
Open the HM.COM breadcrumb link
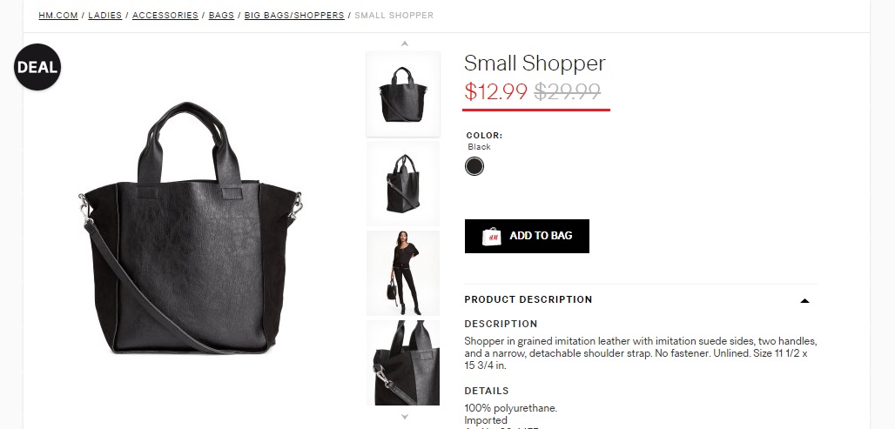coord(58,16)
